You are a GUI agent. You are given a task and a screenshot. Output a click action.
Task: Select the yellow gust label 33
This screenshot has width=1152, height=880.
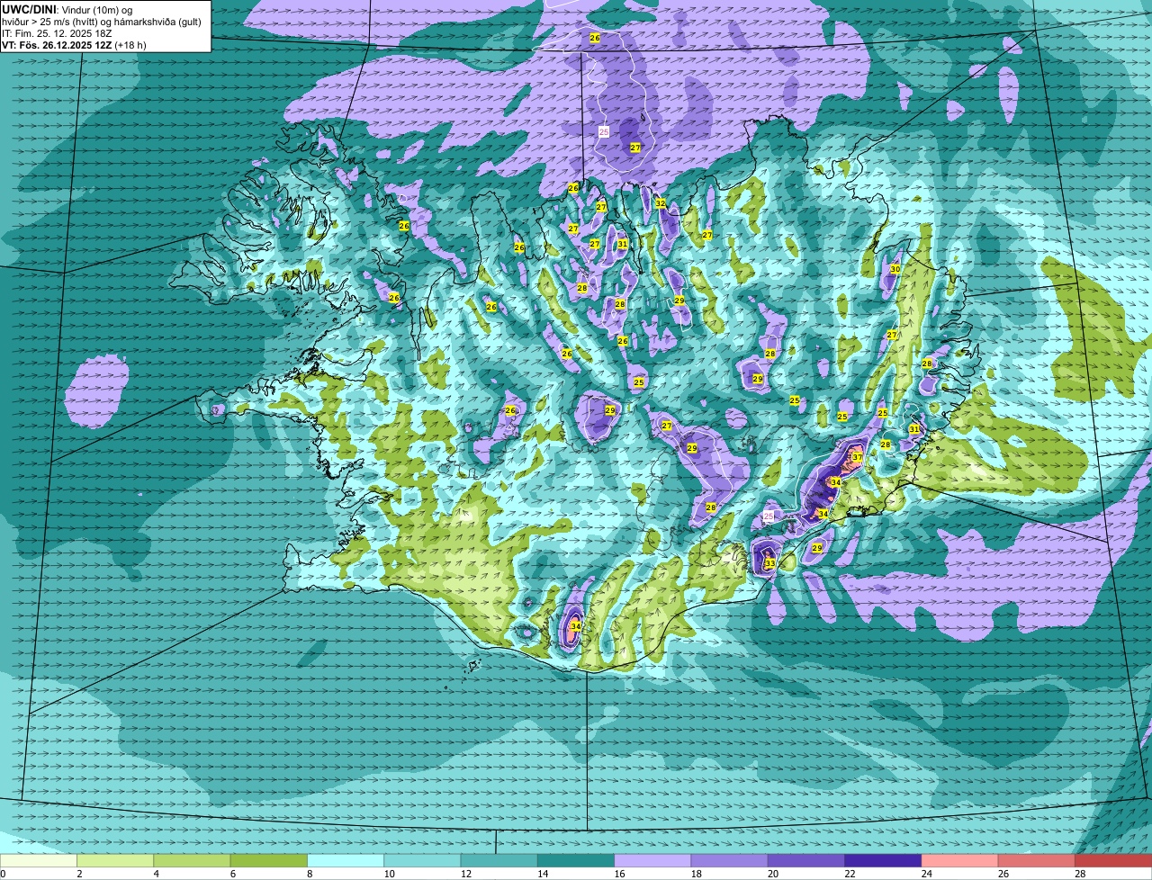pos(769,563)
